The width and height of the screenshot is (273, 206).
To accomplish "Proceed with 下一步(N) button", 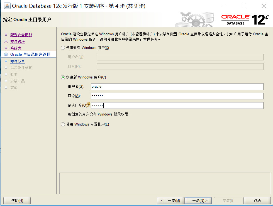I will [x=198, y=201].
